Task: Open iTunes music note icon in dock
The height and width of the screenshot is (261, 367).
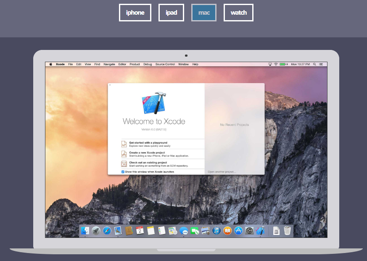Action: point(217,231)
